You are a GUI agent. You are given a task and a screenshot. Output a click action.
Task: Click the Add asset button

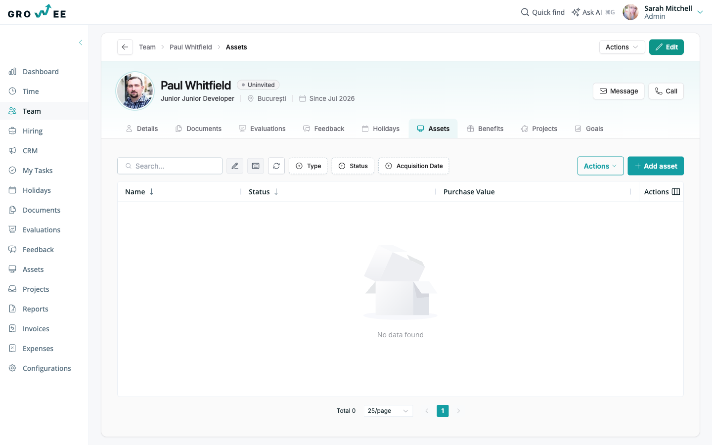656,166
